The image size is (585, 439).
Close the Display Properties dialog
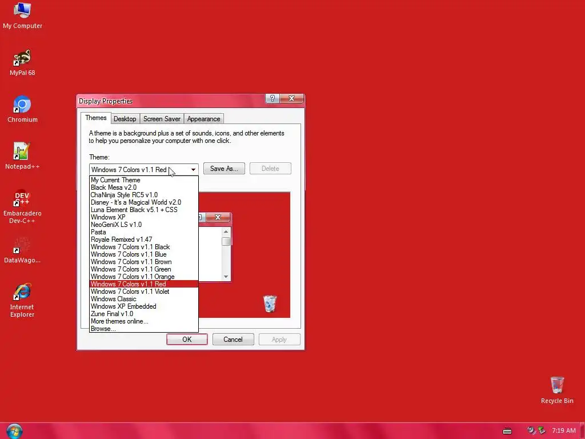tap(291, 98)
